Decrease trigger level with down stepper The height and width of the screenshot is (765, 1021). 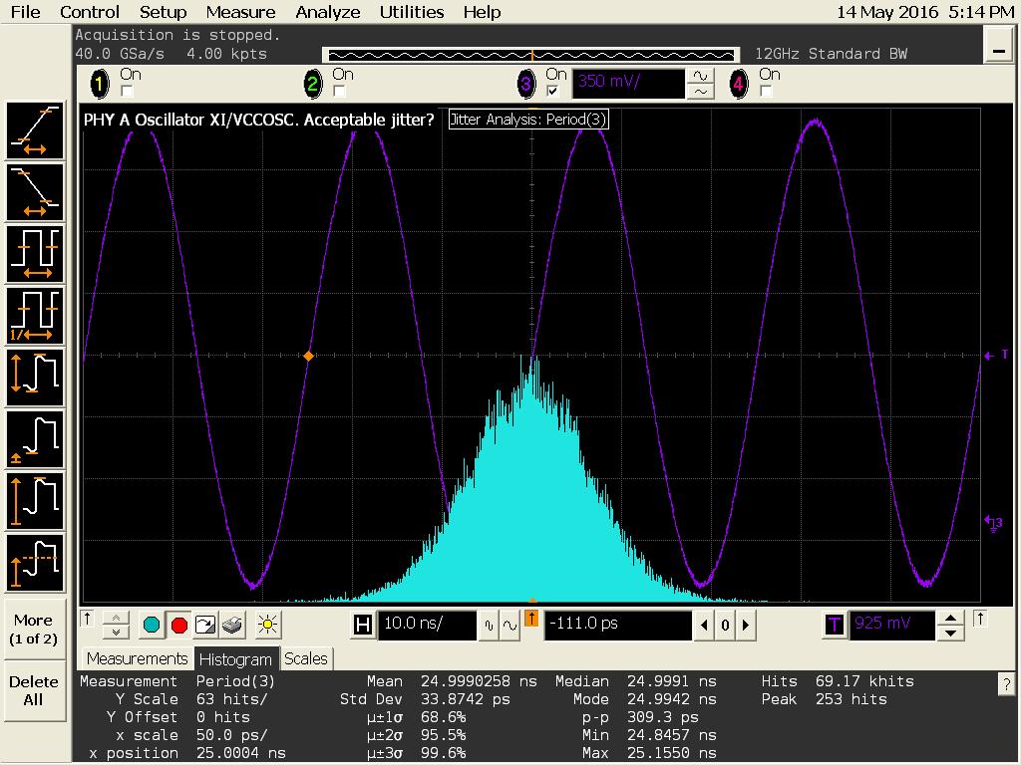point(950,633)
